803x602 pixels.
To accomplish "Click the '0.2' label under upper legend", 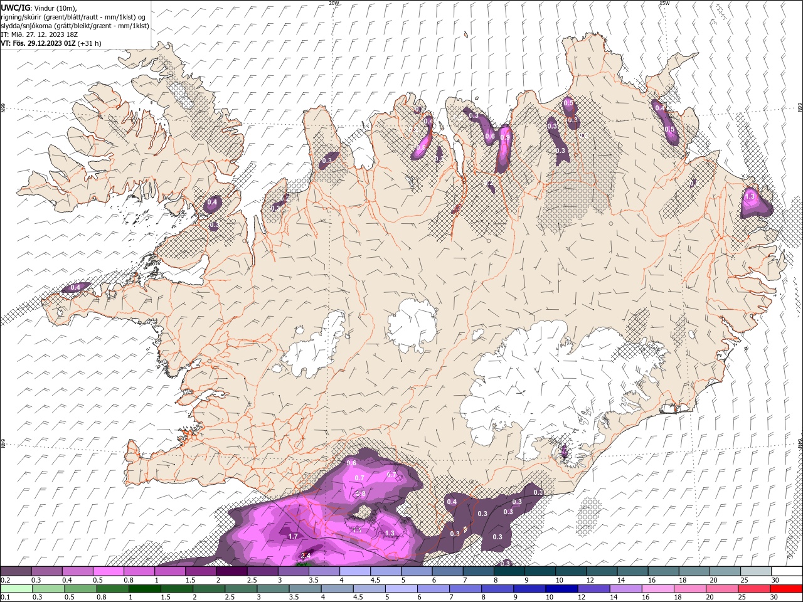I will (5, 580).
